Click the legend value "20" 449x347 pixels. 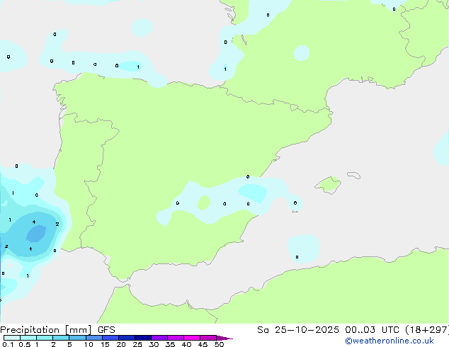121,344
